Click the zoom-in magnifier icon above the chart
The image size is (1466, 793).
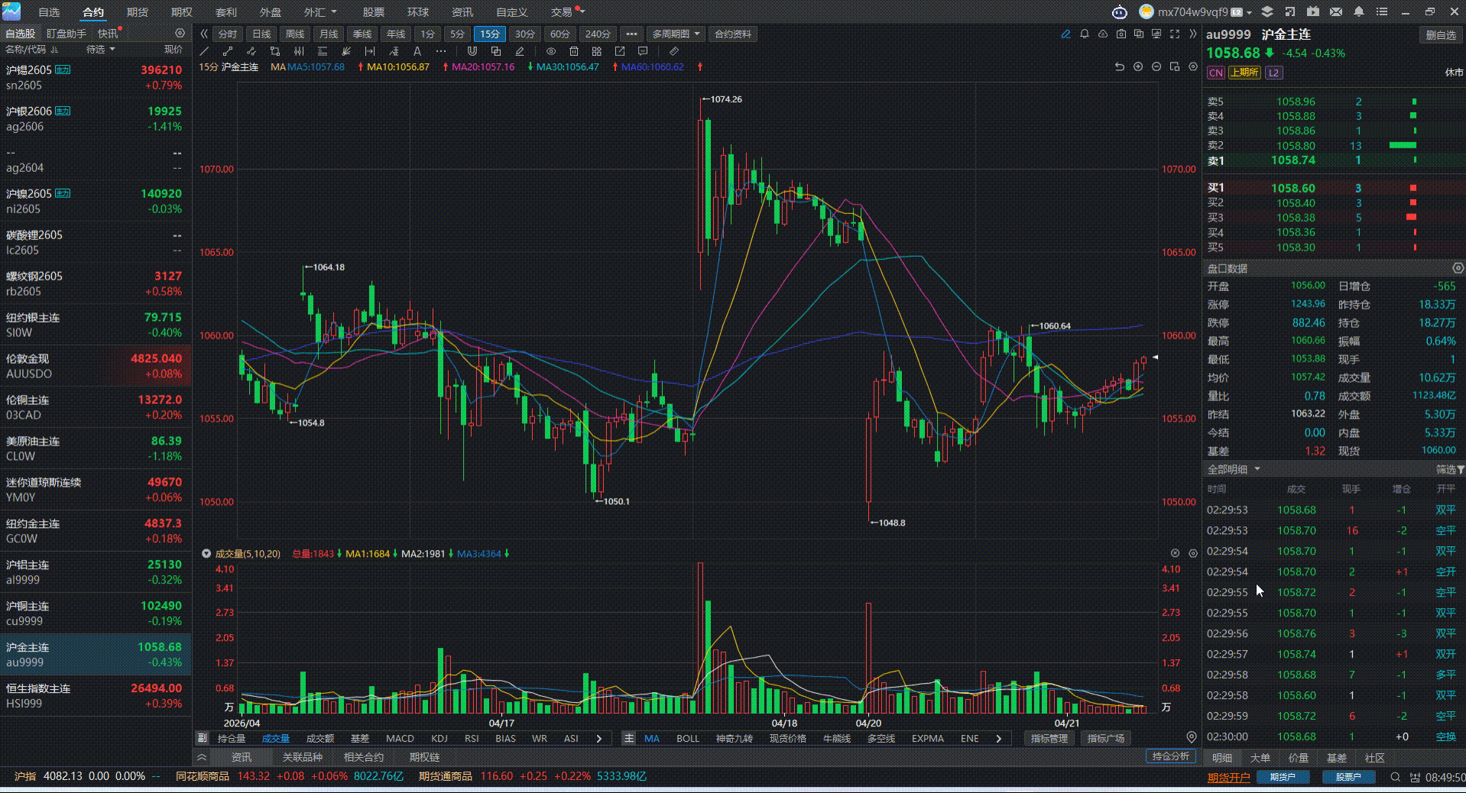1137,67
